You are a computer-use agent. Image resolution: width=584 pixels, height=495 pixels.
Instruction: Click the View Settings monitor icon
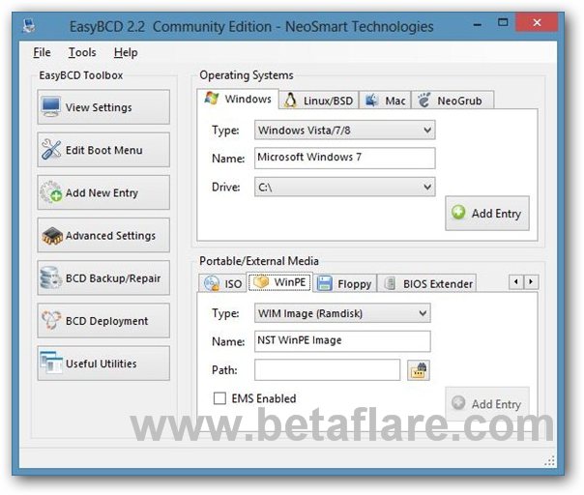[51, 107]
